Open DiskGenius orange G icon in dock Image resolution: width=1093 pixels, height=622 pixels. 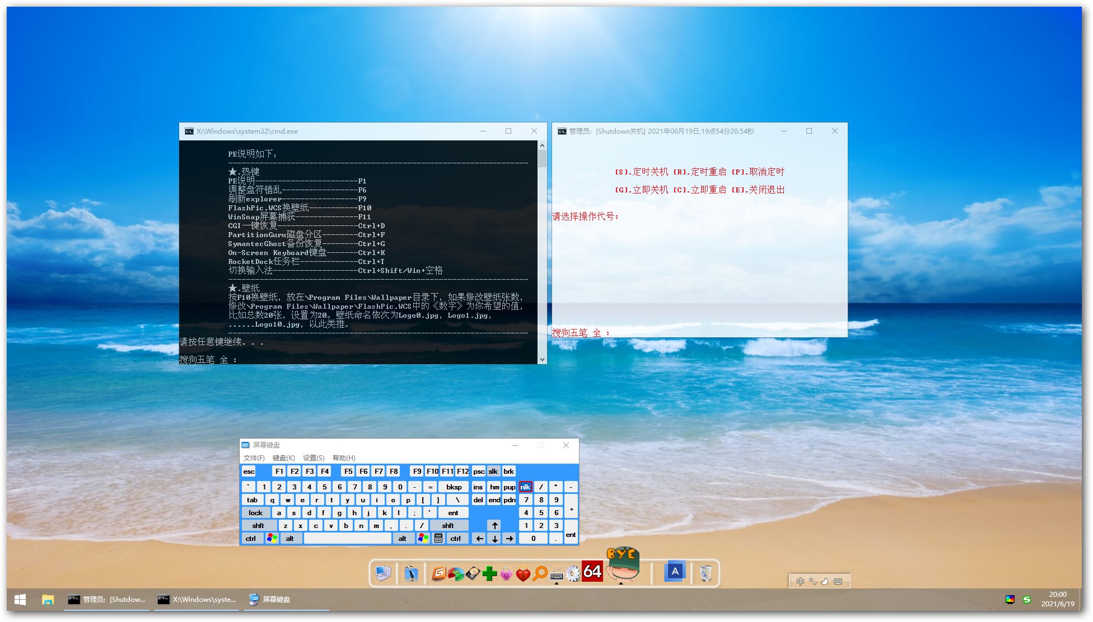[439, 573]
